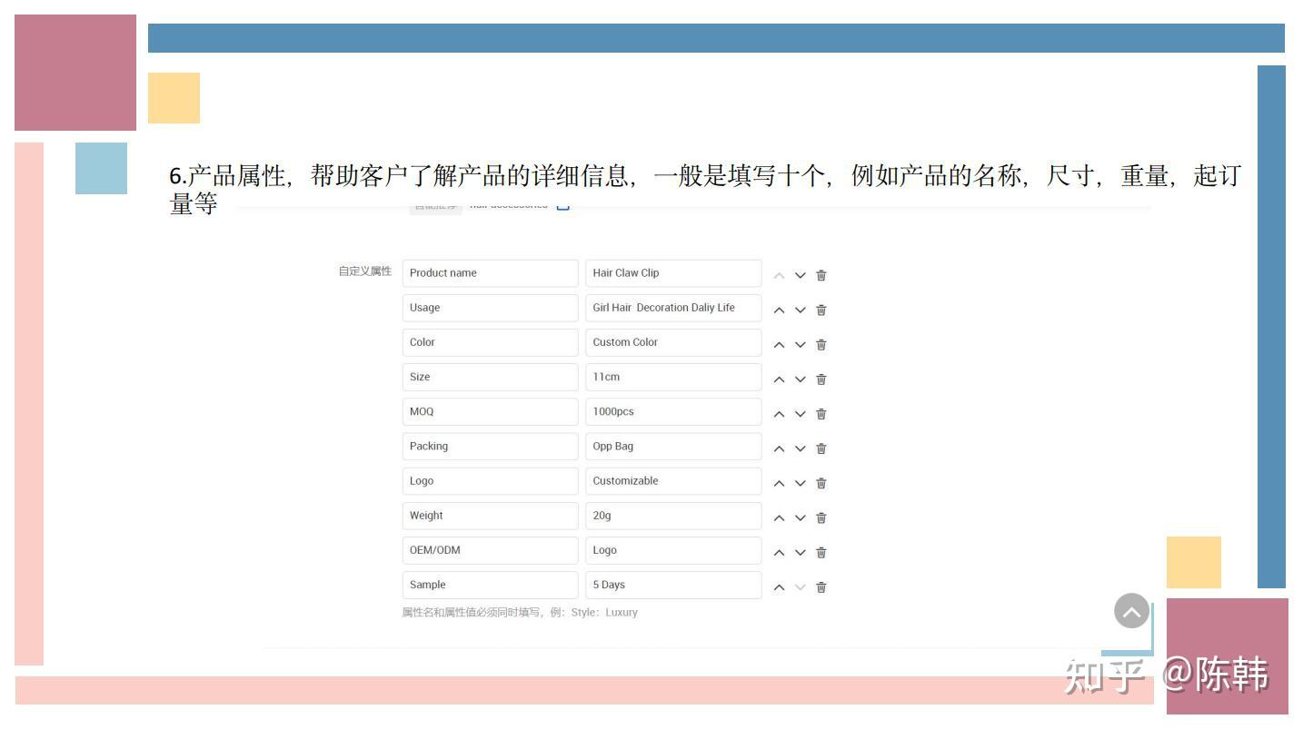Delete the Packing attribute row
Screen dimensions: 1303x729
pyautogui.click(x=821, y=448)
